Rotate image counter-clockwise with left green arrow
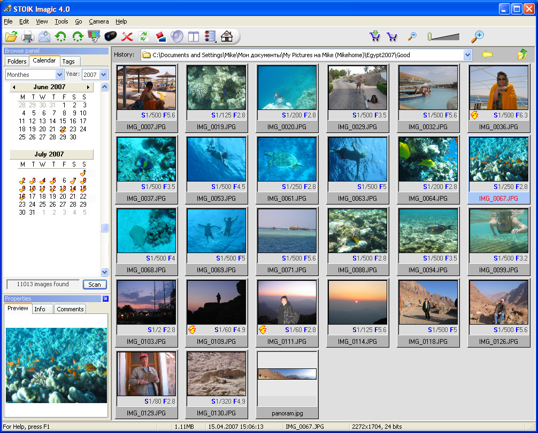 click(x=61, y=36)
